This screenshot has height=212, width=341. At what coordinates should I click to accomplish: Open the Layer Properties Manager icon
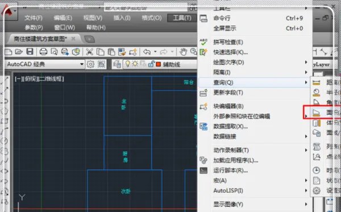pyautogui.click(x=117, y=64)
